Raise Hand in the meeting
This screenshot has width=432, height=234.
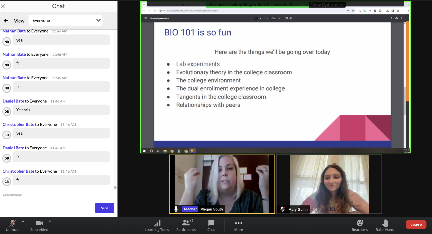pos(385,226)
